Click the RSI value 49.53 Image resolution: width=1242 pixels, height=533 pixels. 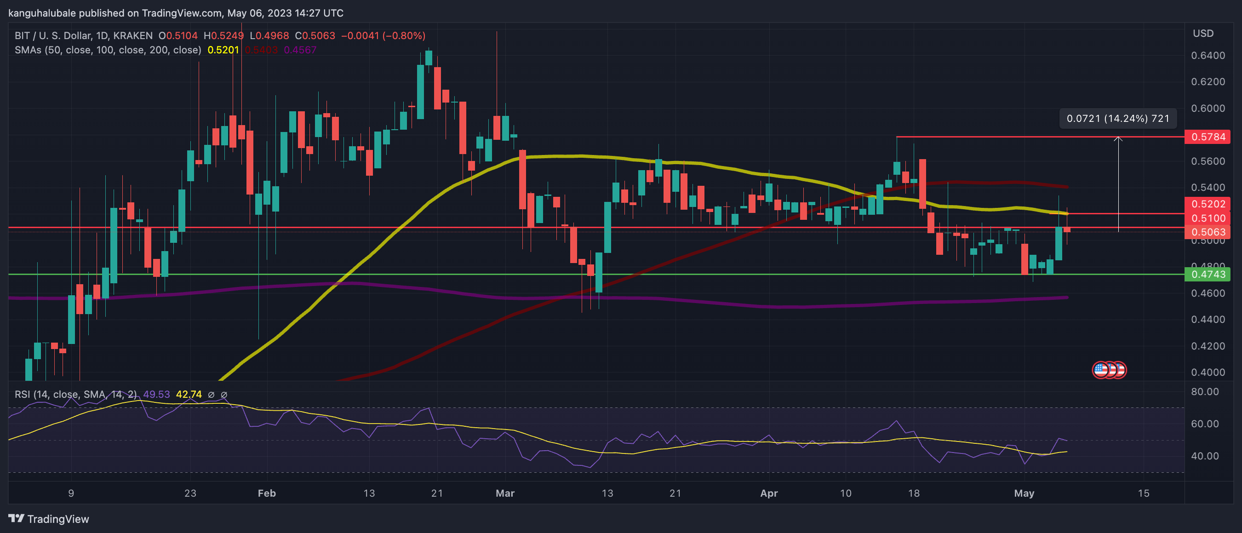click(x=157, y=395)
